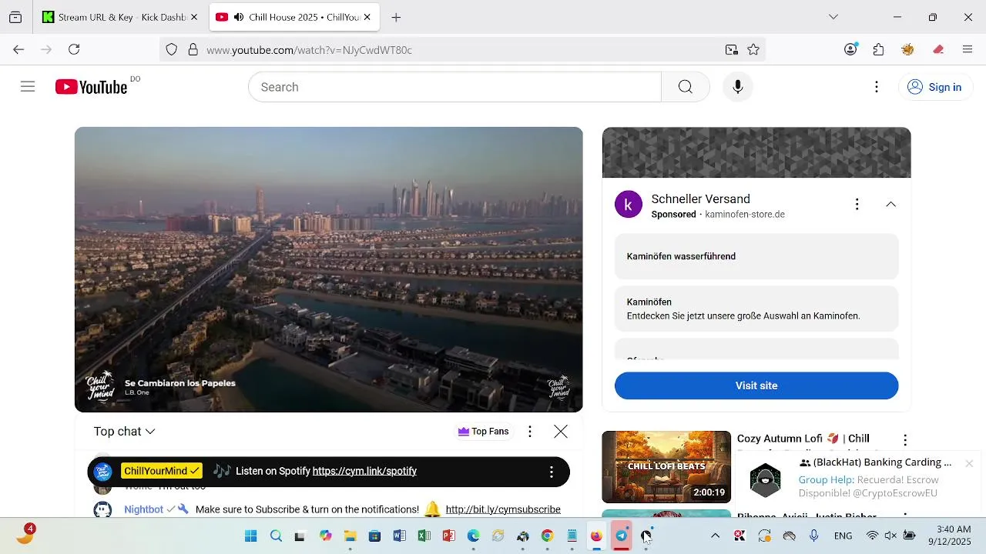Open the YouTube guide hamburger menu

(28, 87)
